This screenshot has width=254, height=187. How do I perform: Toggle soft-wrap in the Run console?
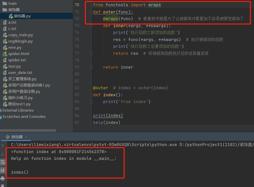pyautogui.click(x=3, y=162)
